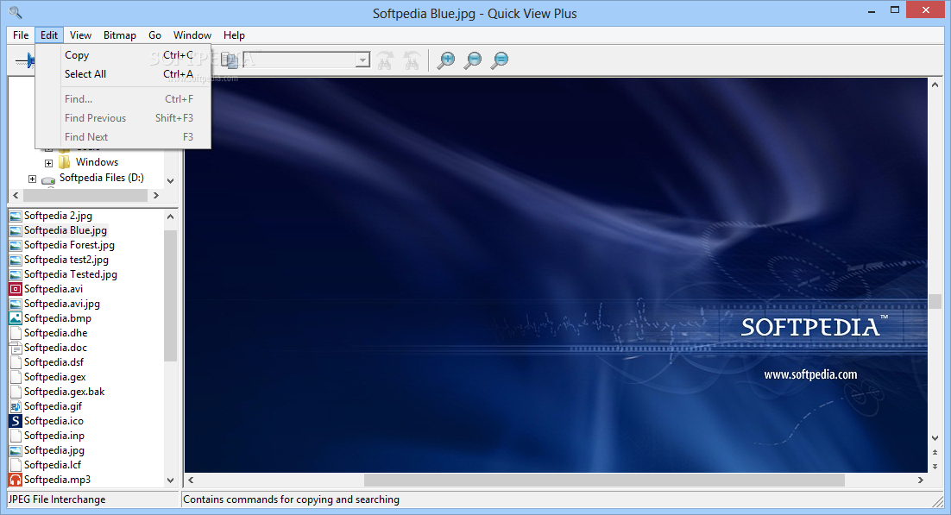Click the picture icon of Softpedia.bmp
The height and width of the screenshot is (515, 951).
click(x=16, y=318)
